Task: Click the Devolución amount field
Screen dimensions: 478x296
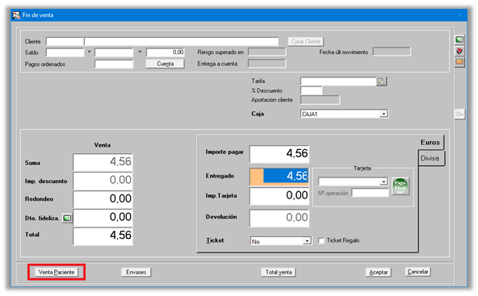Action: (279, 218)
